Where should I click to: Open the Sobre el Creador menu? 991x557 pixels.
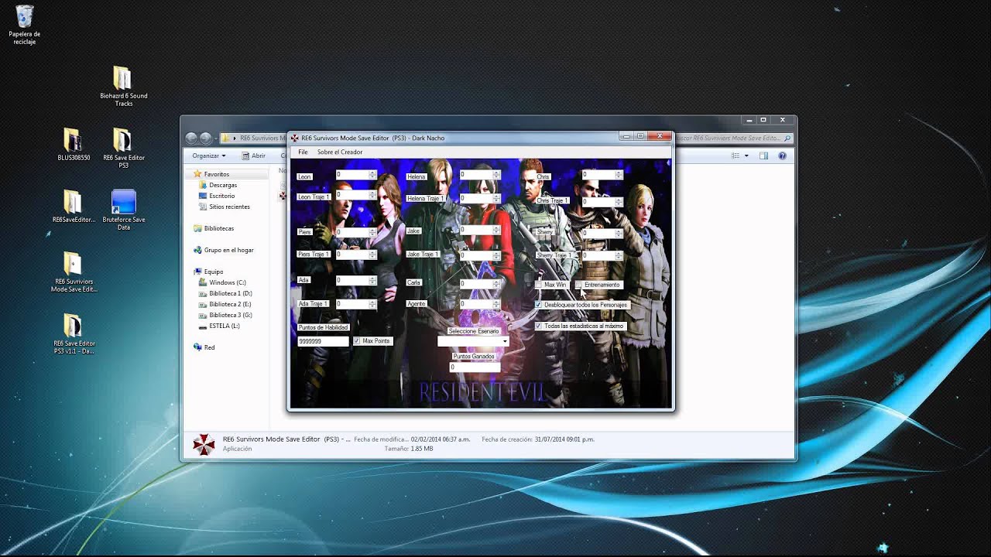(340, 152)
